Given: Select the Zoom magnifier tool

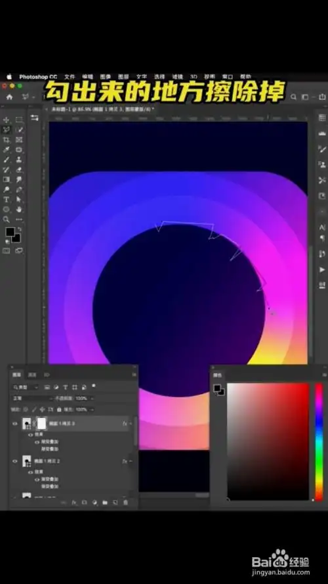Looking at the screenshot, I should [x=7, y=219].
